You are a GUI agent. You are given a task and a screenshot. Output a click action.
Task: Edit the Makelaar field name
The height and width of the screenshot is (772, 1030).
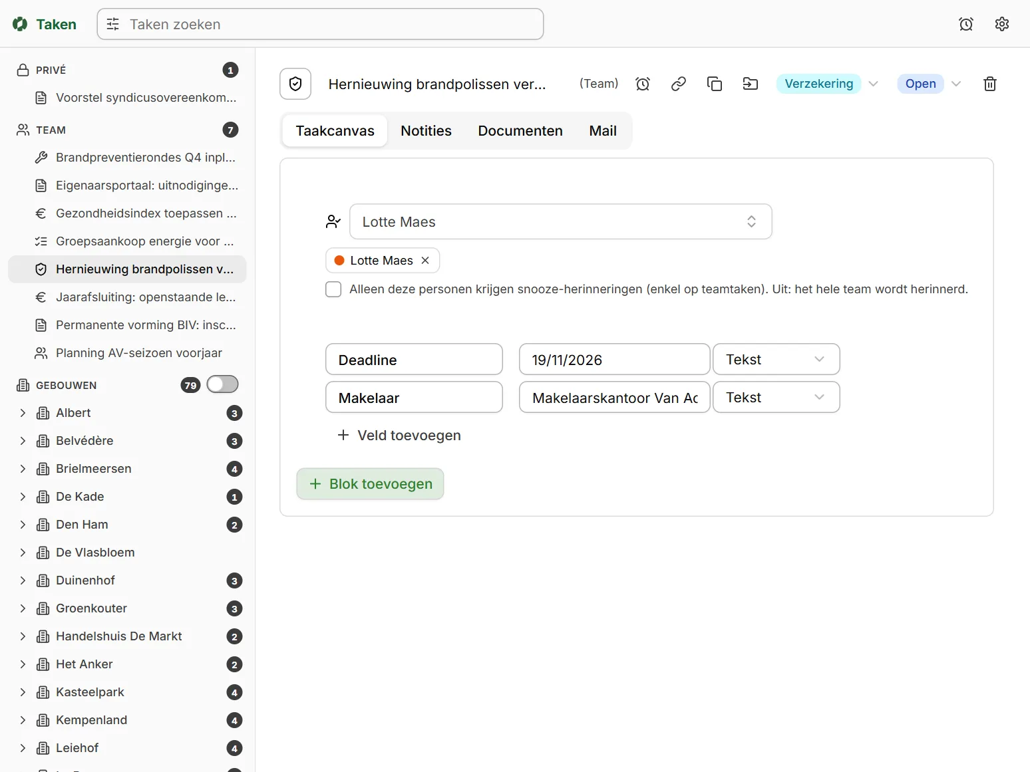414,398
